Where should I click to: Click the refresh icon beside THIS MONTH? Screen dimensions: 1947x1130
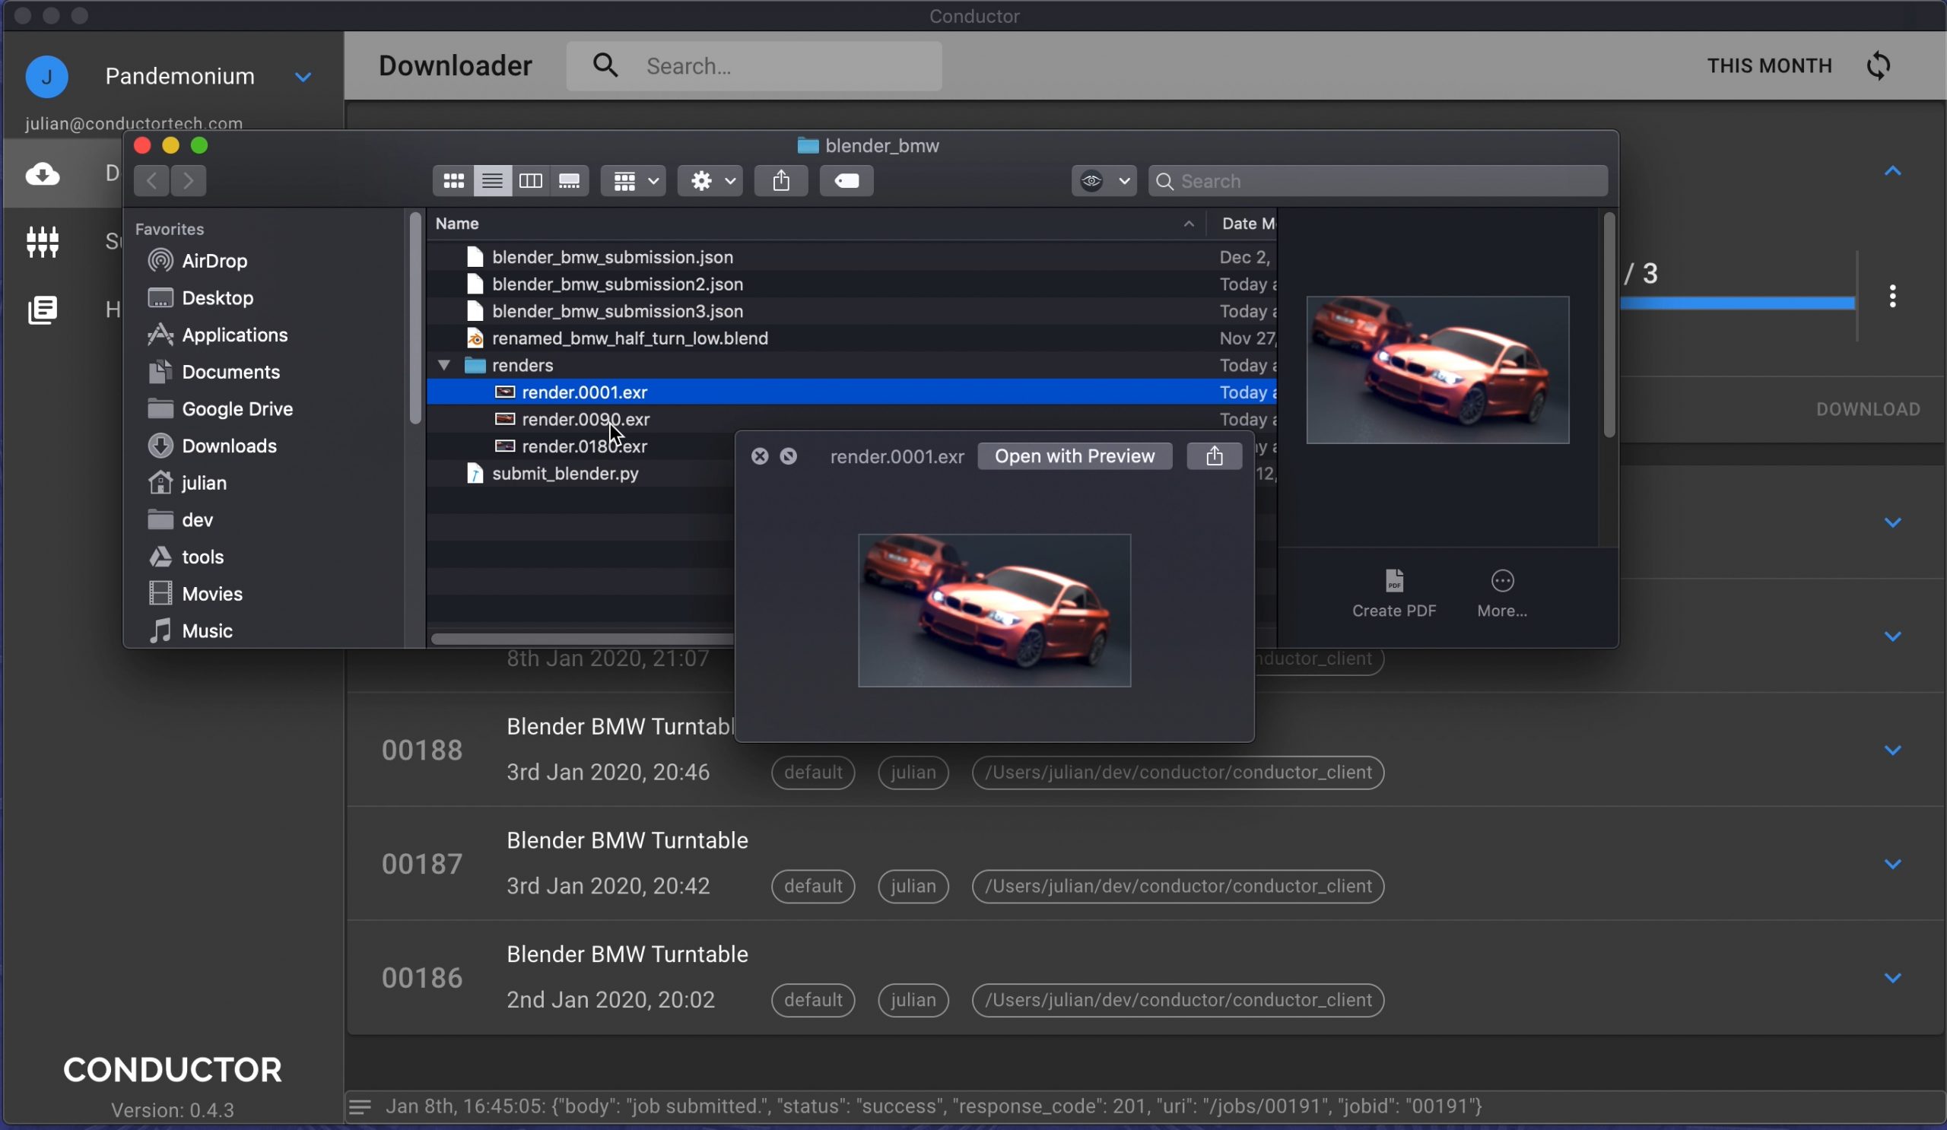[x=1879, y=65]
